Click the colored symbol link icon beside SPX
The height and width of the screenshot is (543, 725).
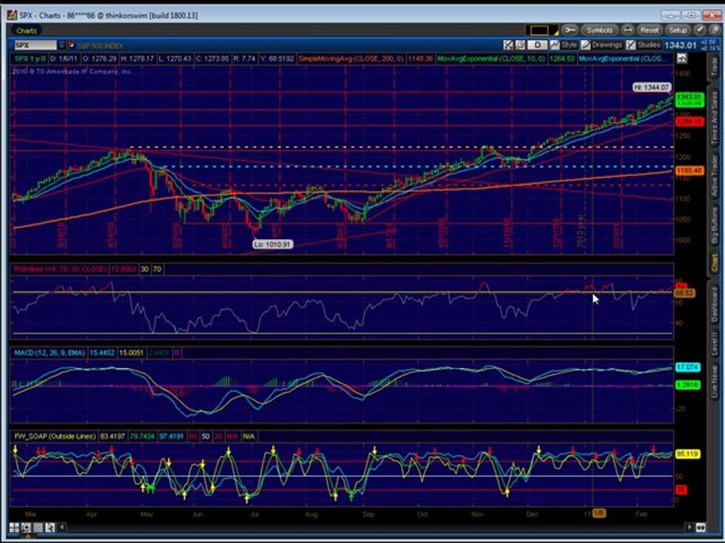(x=71, y=44)
